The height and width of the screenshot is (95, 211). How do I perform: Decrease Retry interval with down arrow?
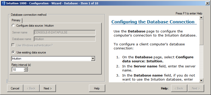[x=26, y=71]
